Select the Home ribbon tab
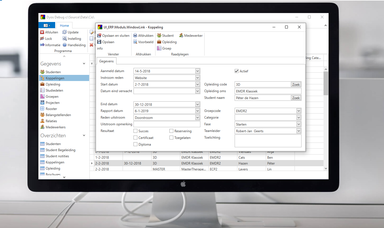This screenshot has height=228, width=384. click(64, 26)
